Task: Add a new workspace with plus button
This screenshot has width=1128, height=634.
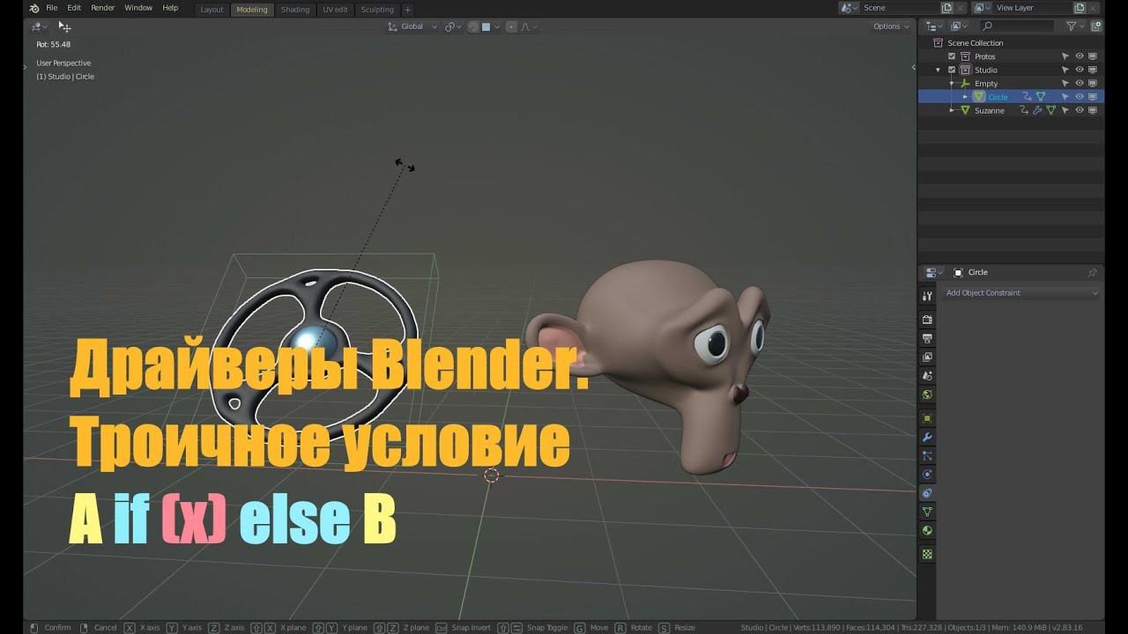Action: (407, 10)
